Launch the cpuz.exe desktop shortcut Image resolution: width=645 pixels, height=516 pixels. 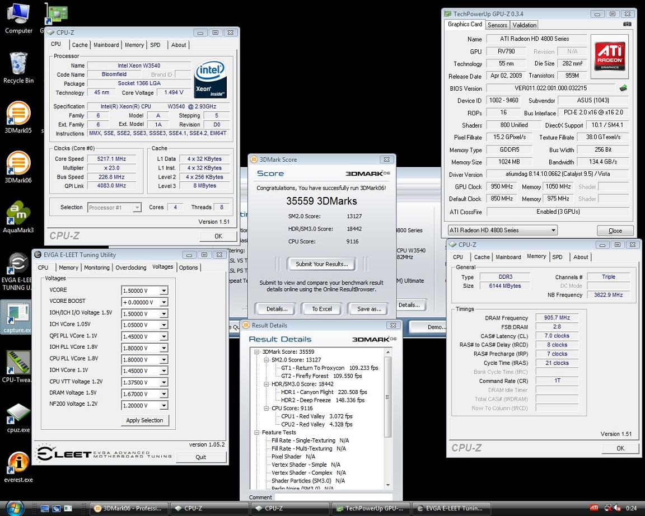coord(18,418)
